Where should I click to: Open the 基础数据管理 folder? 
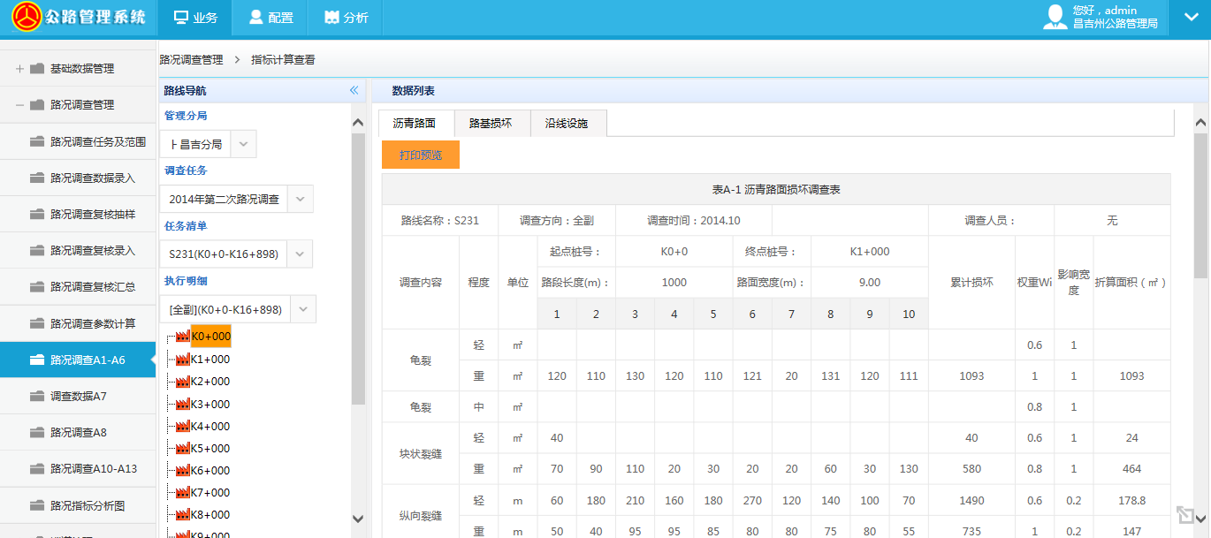point(81,68)
